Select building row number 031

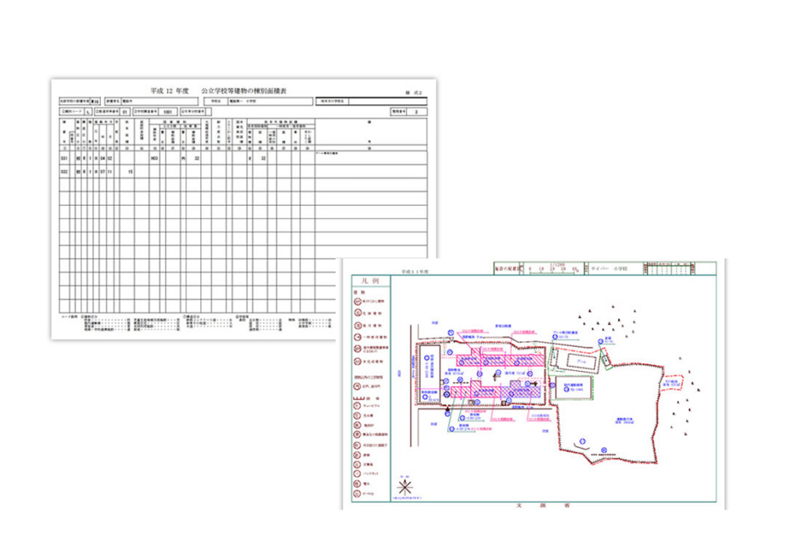pyautogui.click(x=64, y=159)
